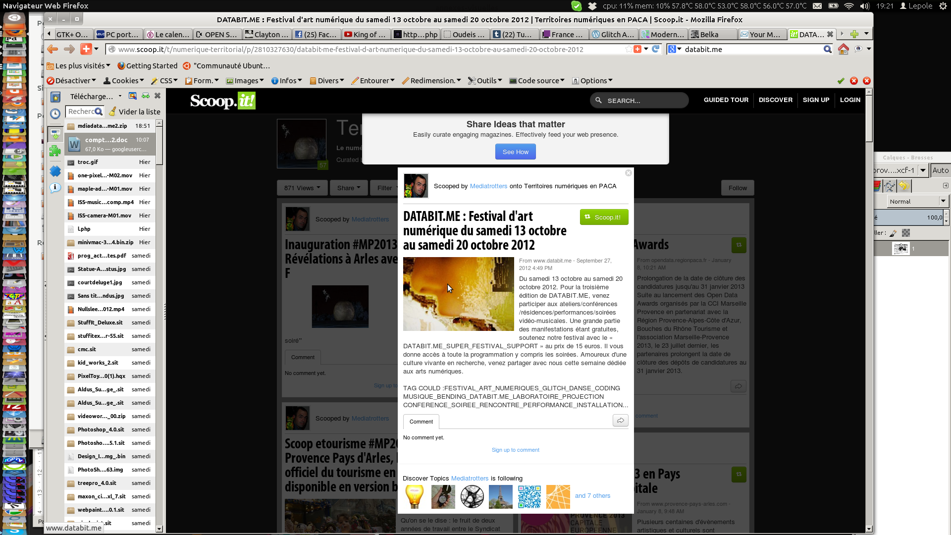Click the green puzzle Add-ons icon

click(x=55, y=151)
